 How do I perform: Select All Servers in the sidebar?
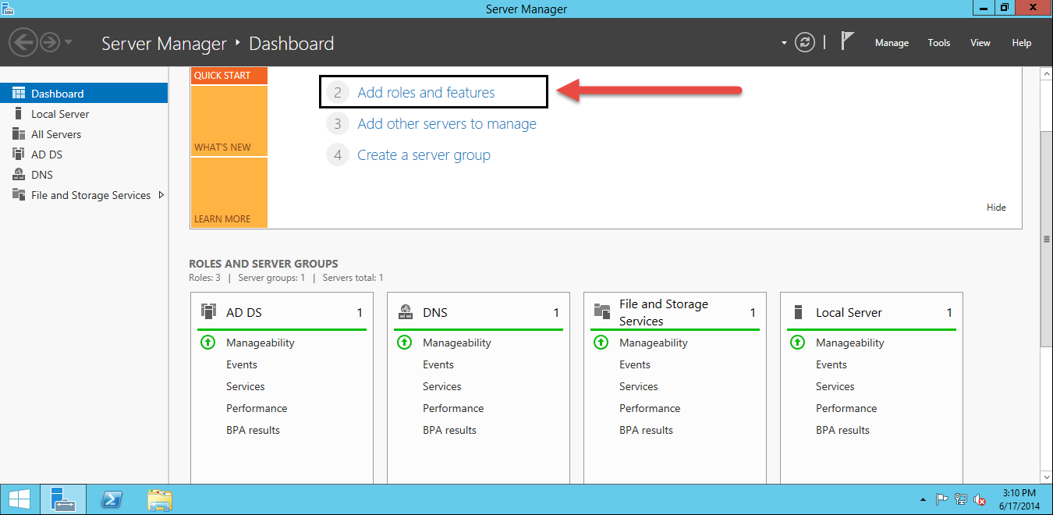tap(83, 134)
